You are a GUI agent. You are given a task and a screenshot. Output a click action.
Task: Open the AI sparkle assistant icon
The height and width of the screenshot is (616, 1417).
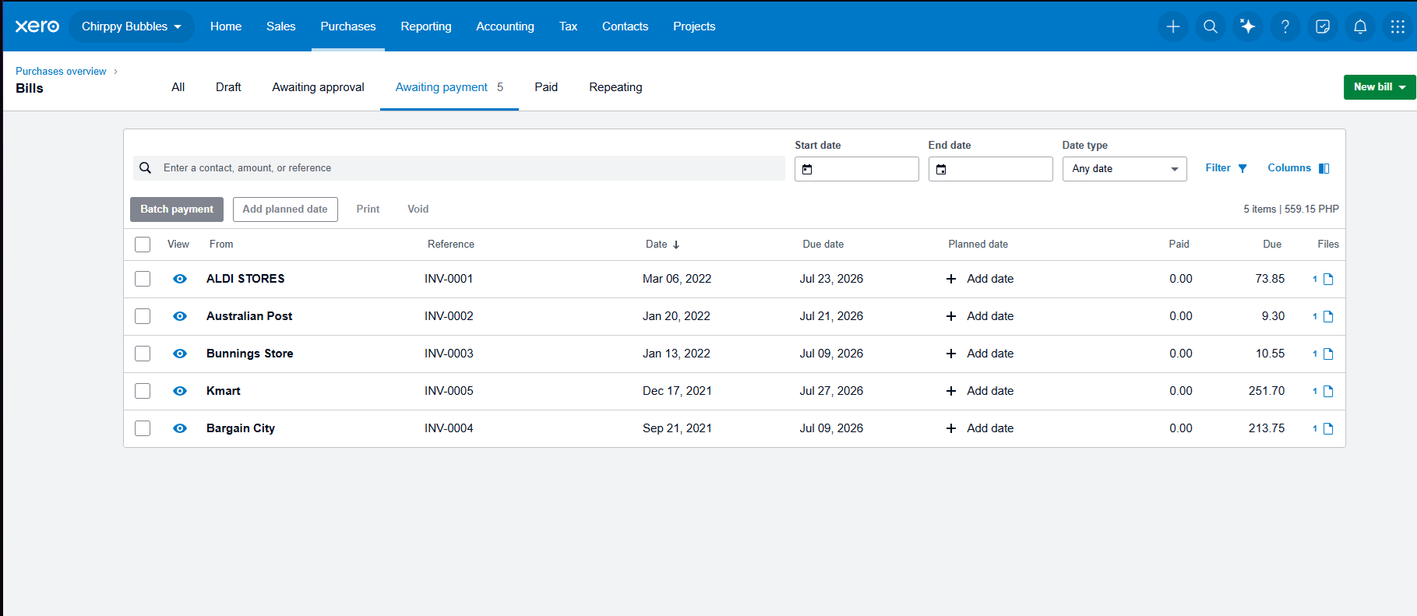click(1247, 26)
